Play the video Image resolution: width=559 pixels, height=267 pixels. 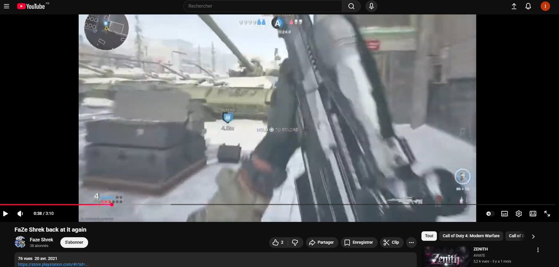pos(6,214)
